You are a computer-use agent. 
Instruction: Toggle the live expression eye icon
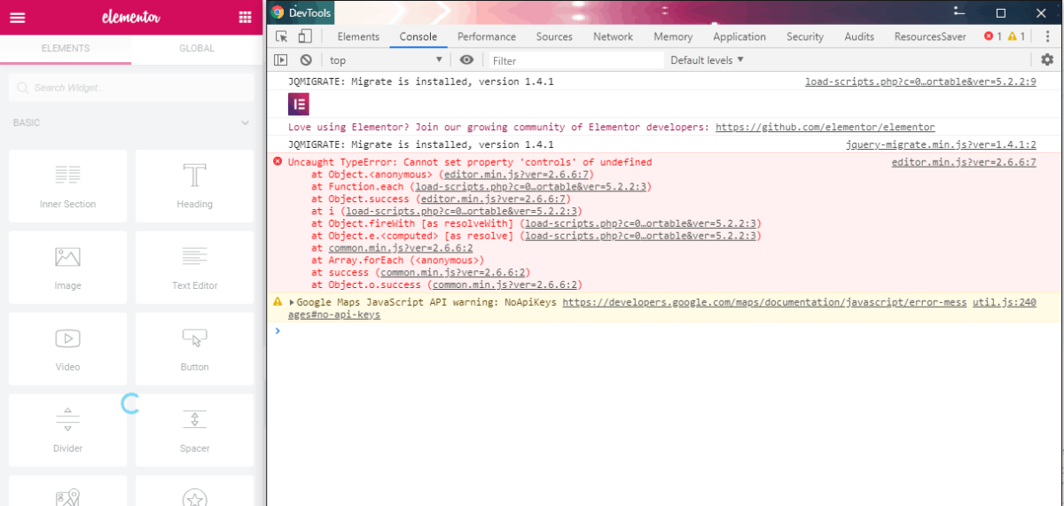point(466,60)
